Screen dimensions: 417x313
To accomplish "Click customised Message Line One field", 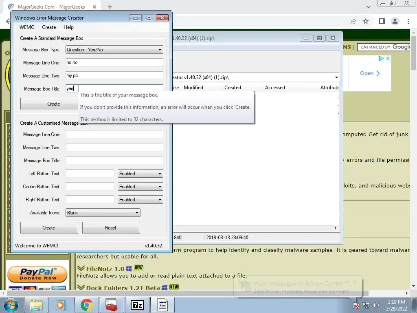I will [114, 134].
